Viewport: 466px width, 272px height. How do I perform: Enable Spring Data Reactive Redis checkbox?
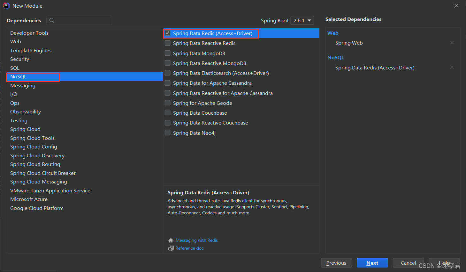[168, 43]
